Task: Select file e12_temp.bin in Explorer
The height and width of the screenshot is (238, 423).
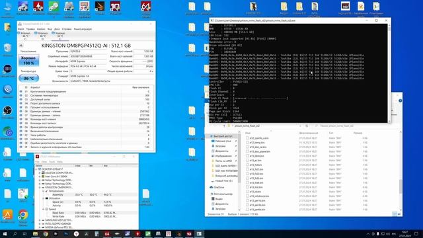Action: [x=256, y=143]
